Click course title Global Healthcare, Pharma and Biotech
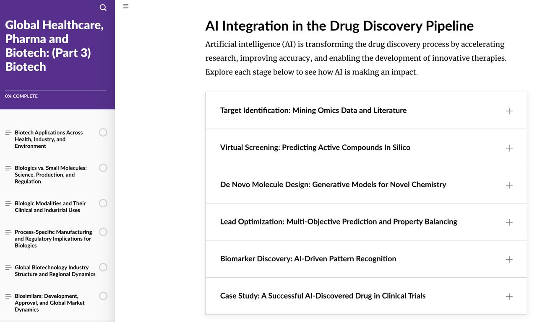 (x=55, y=46)
